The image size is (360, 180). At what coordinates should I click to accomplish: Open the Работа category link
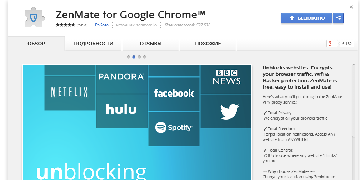coord(102,25)
